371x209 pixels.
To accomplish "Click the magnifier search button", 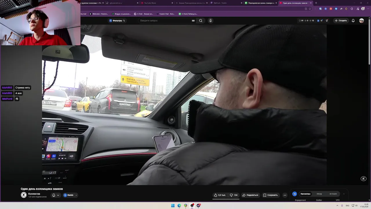I will (201, 21).
